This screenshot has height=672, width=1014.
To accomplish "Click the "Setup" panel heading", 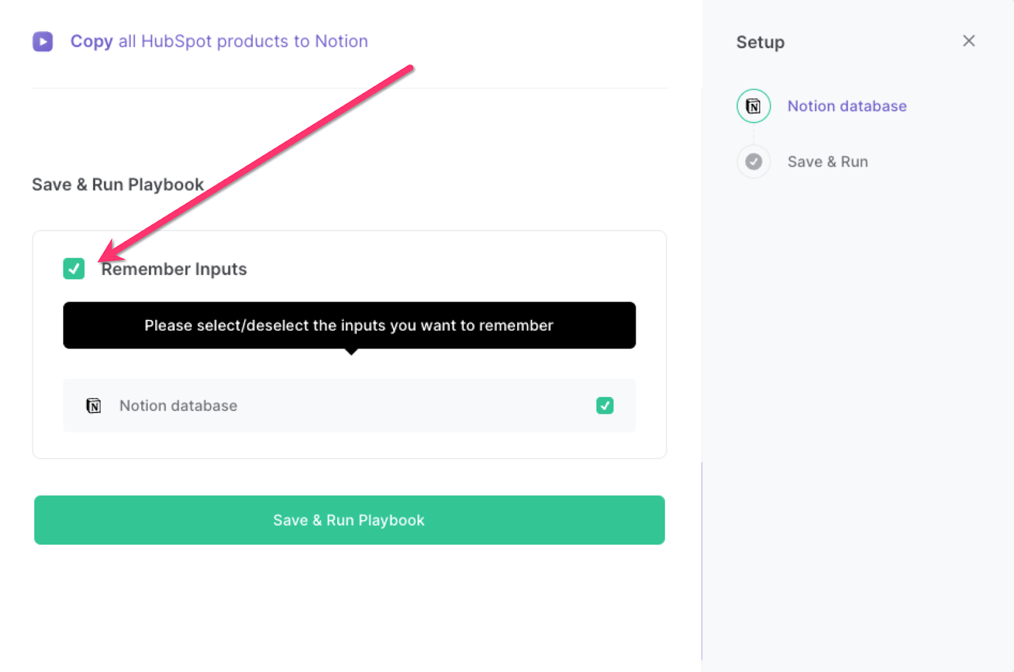I will coord(760,42).
